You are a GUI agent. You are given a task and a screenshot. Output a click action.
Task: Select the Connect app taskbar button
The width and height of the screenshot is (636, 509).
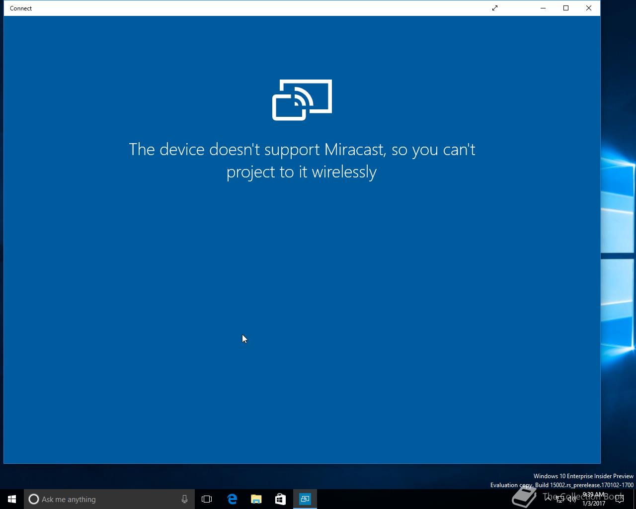tap(305, 499)
